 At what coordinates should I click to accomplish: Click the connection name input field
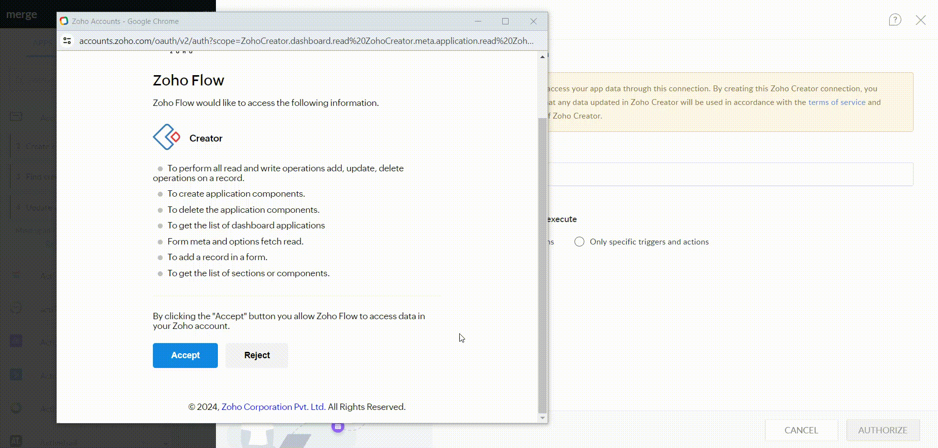pos(730,174)
